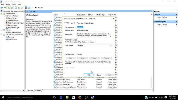The width and height of the screenshot is (178, 100).
Task: Select Shared Folders in the tree
Action: [13, 21]
